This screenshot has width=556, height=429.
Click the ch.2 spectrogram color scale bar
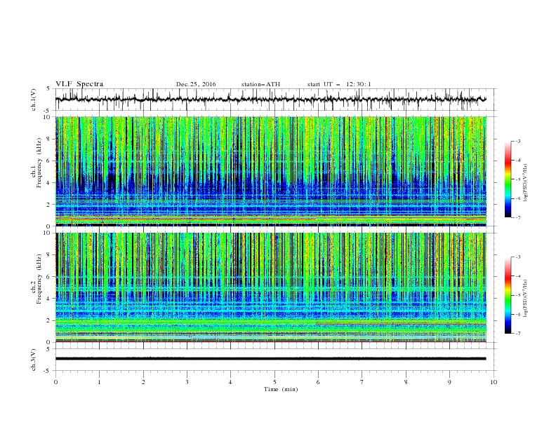pos(508,295)
